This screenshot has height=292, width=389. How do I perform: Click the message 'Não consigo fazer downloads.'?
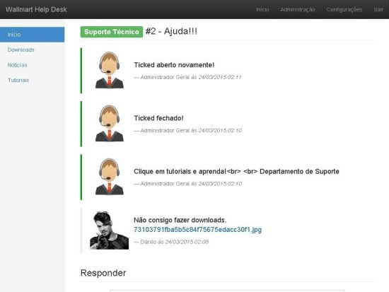tap(180, 220)
